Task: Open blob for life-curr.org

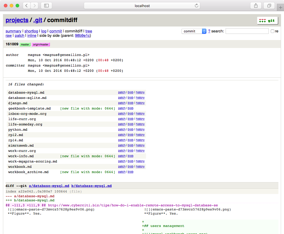Action: (130, 119)
